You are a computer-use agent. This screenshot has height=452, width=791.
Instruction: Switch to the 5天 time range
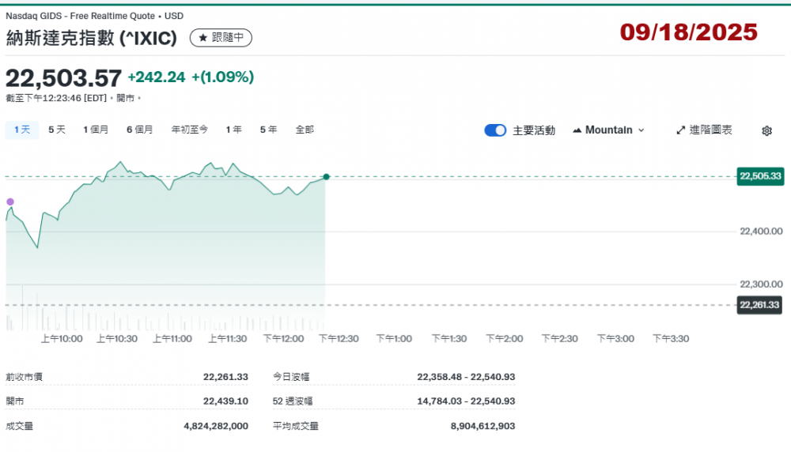57,130
